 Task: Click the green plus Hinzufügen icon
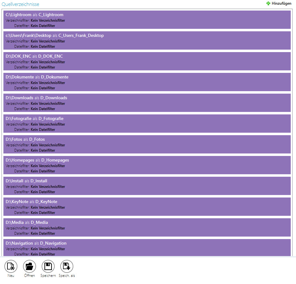click(268, 3)
